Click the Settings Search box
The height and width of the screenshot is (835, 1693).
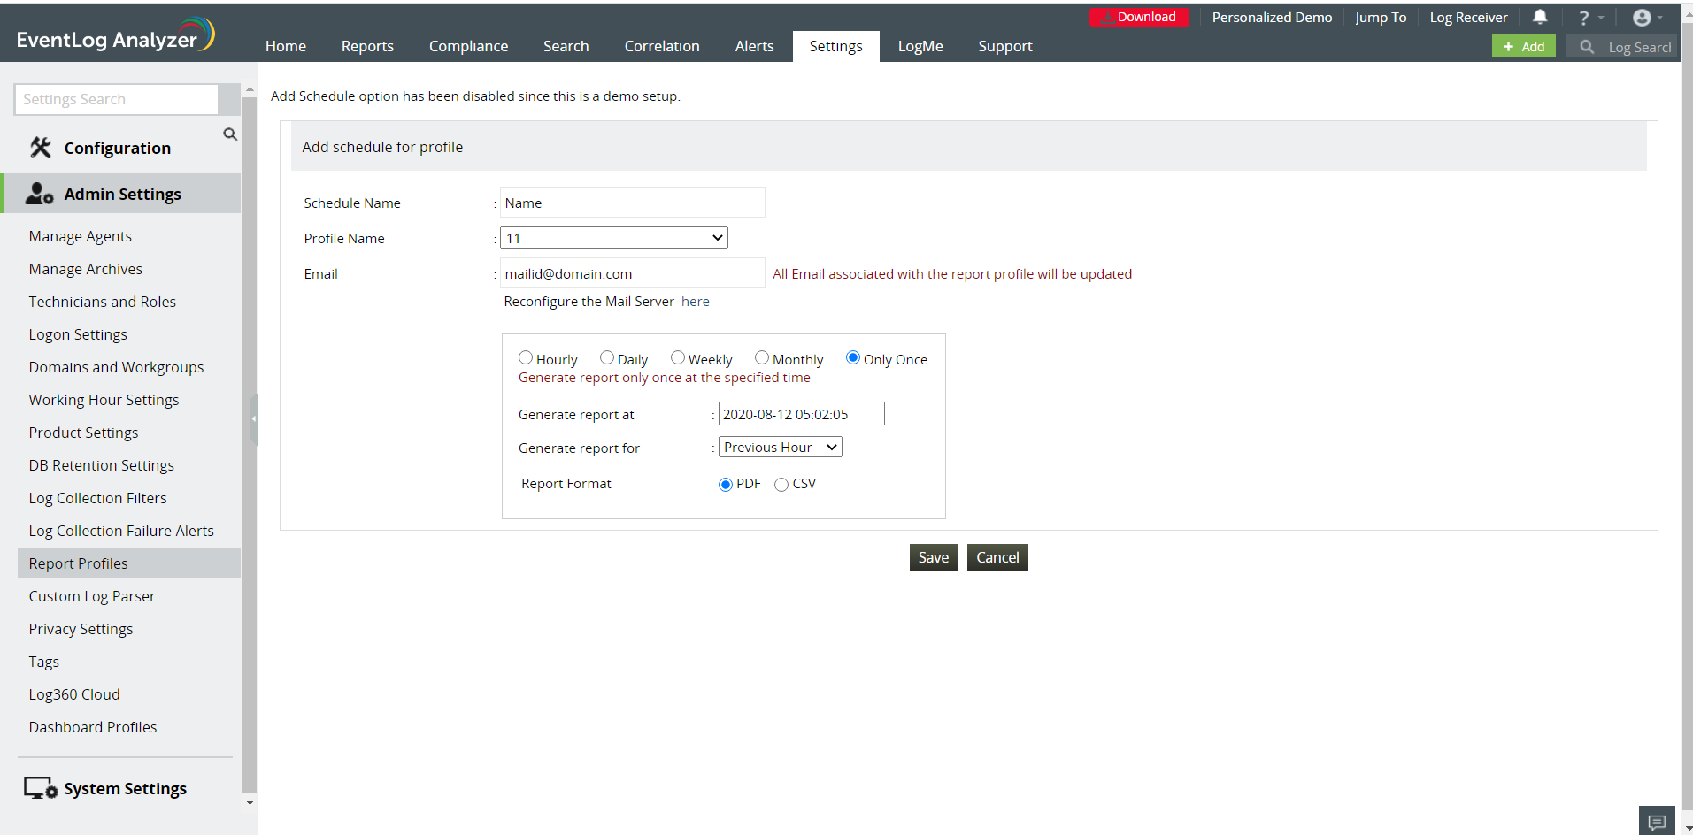point(116,99)
